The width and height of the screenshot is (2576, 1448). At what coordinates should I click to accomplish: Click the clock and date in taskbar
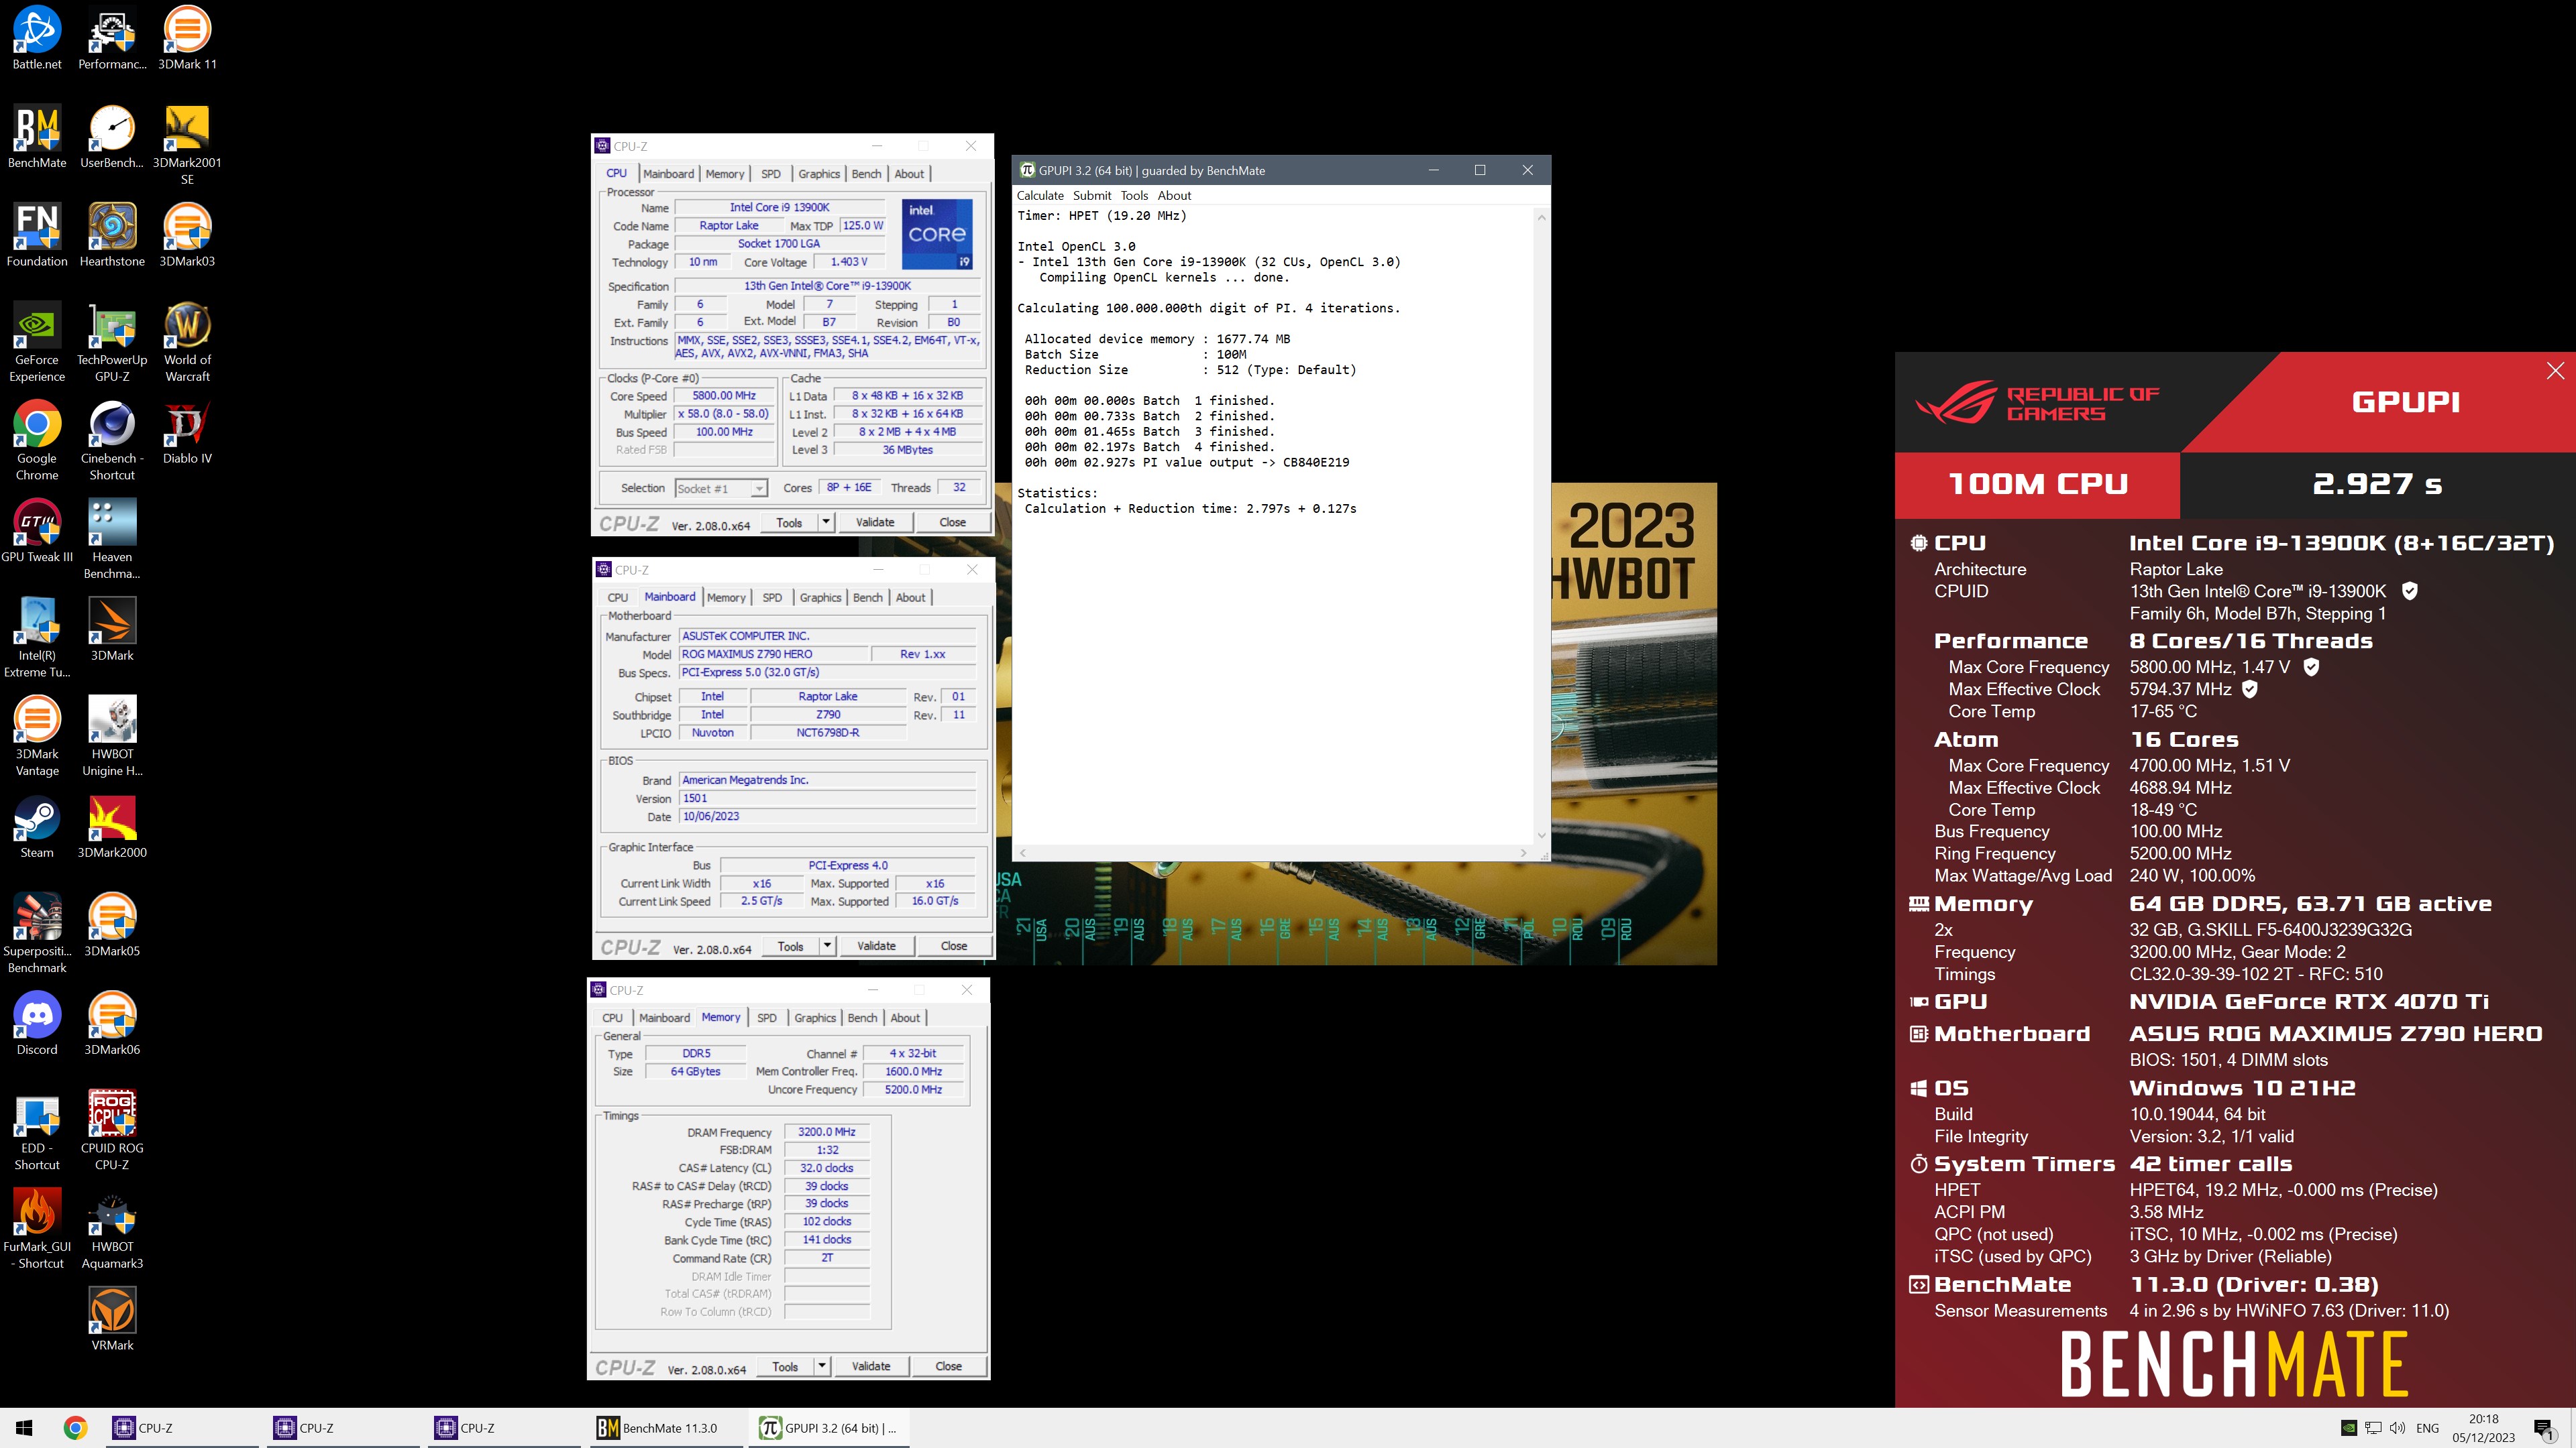[x=2483, y=1428]
